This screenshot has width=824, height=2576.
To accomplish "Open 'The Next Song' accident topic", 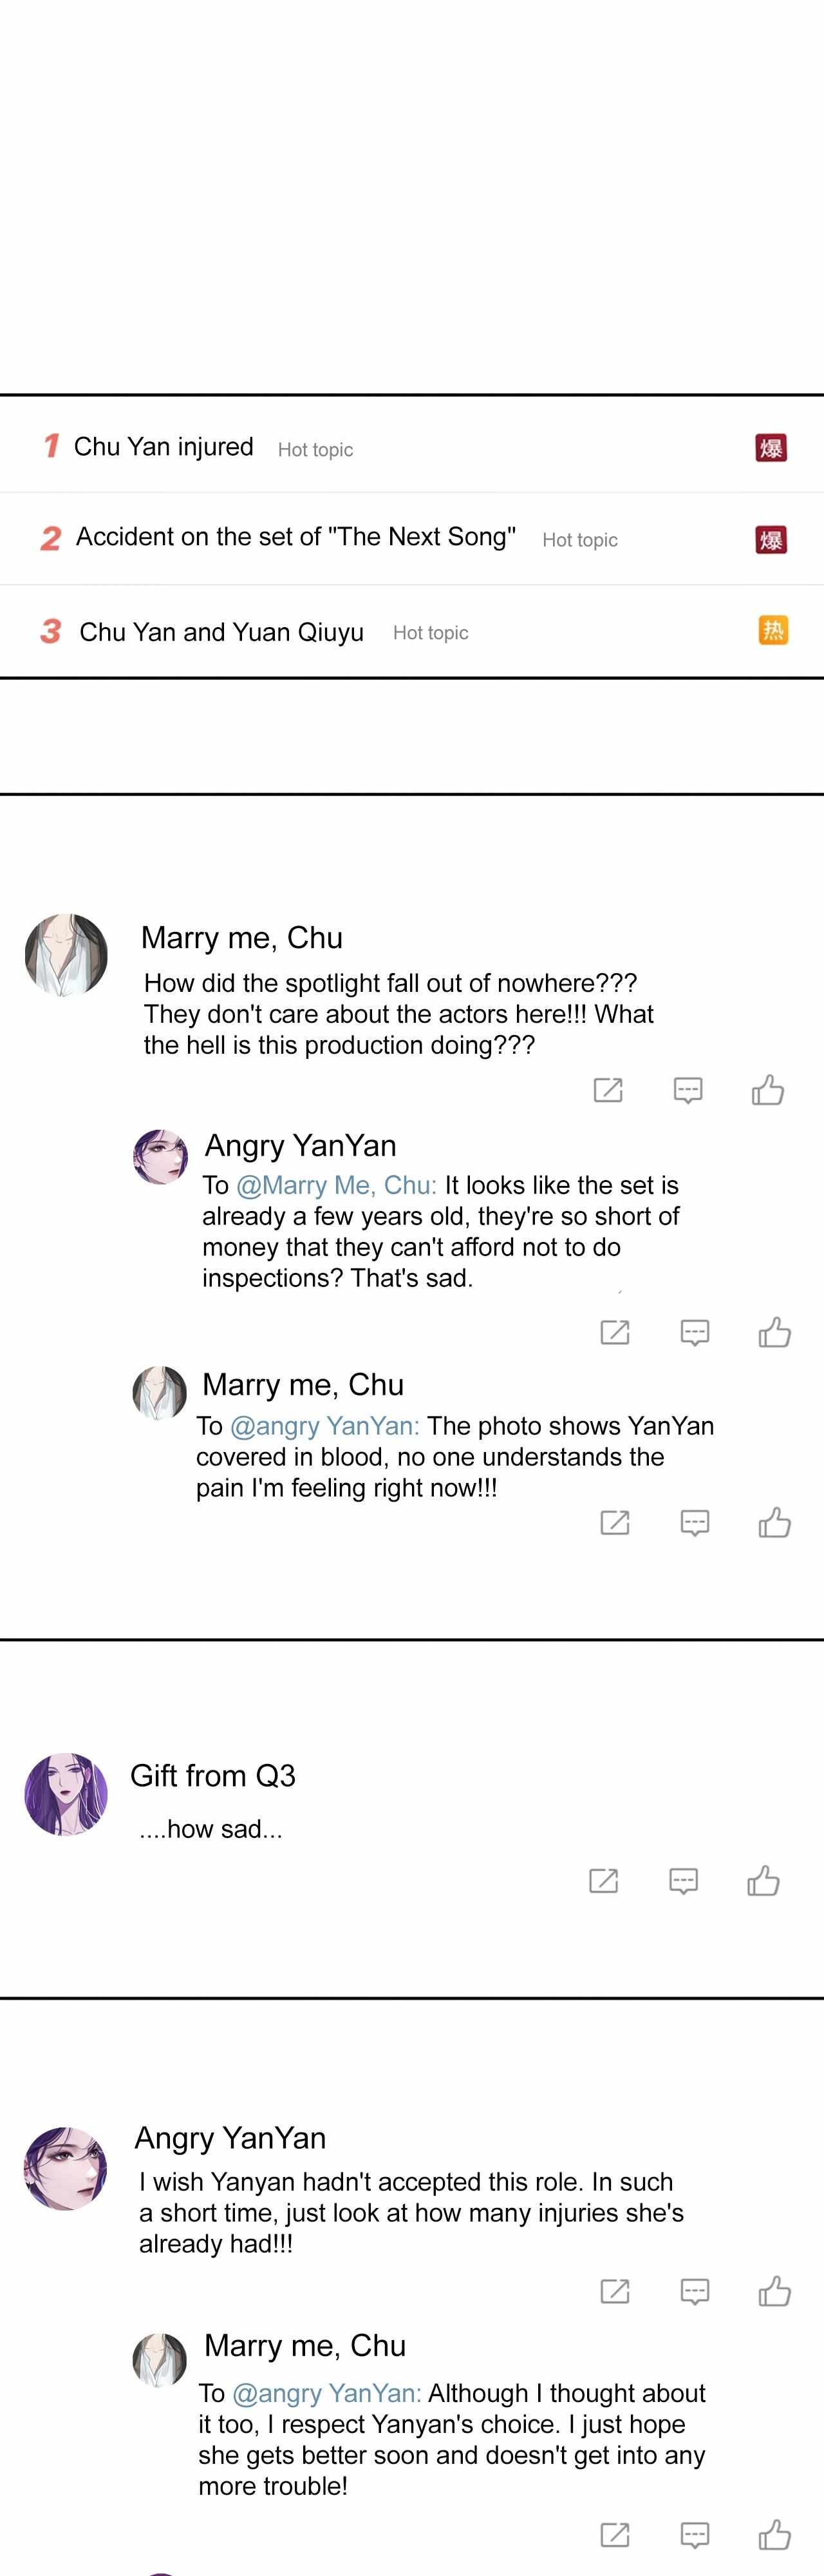I will [x=295, y=537].
